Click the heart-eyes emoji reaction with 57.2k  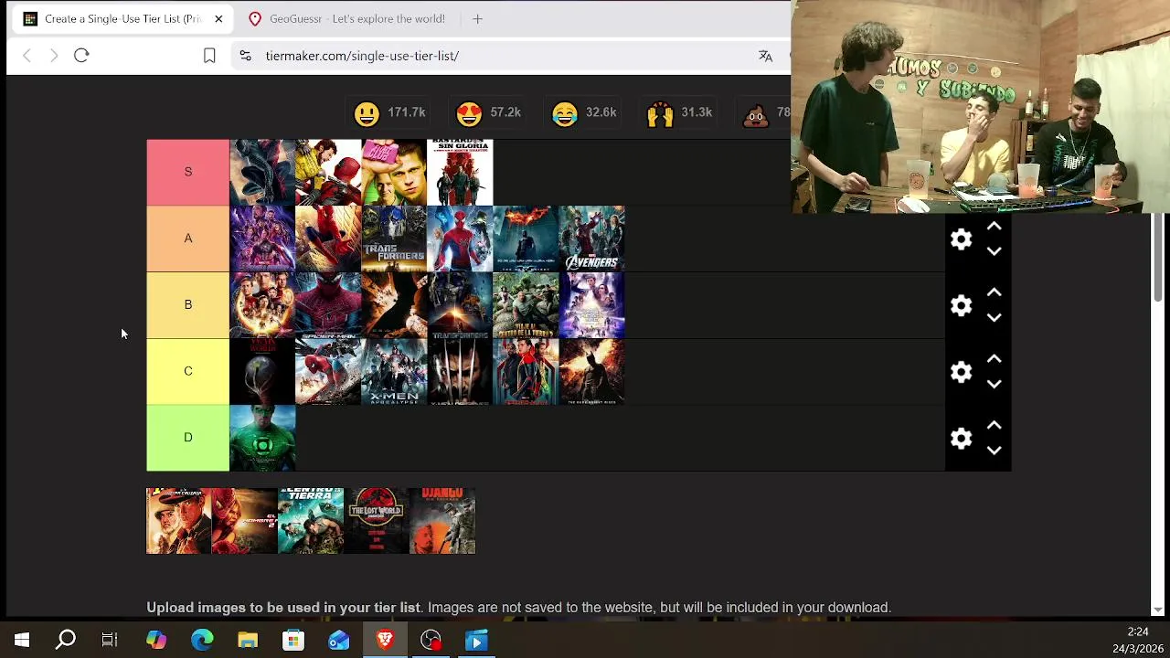(488, 112)
